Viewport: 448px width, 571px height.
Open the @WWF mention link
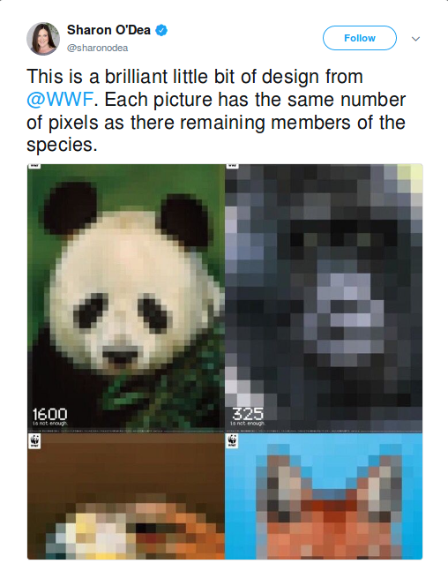(60, 100)
